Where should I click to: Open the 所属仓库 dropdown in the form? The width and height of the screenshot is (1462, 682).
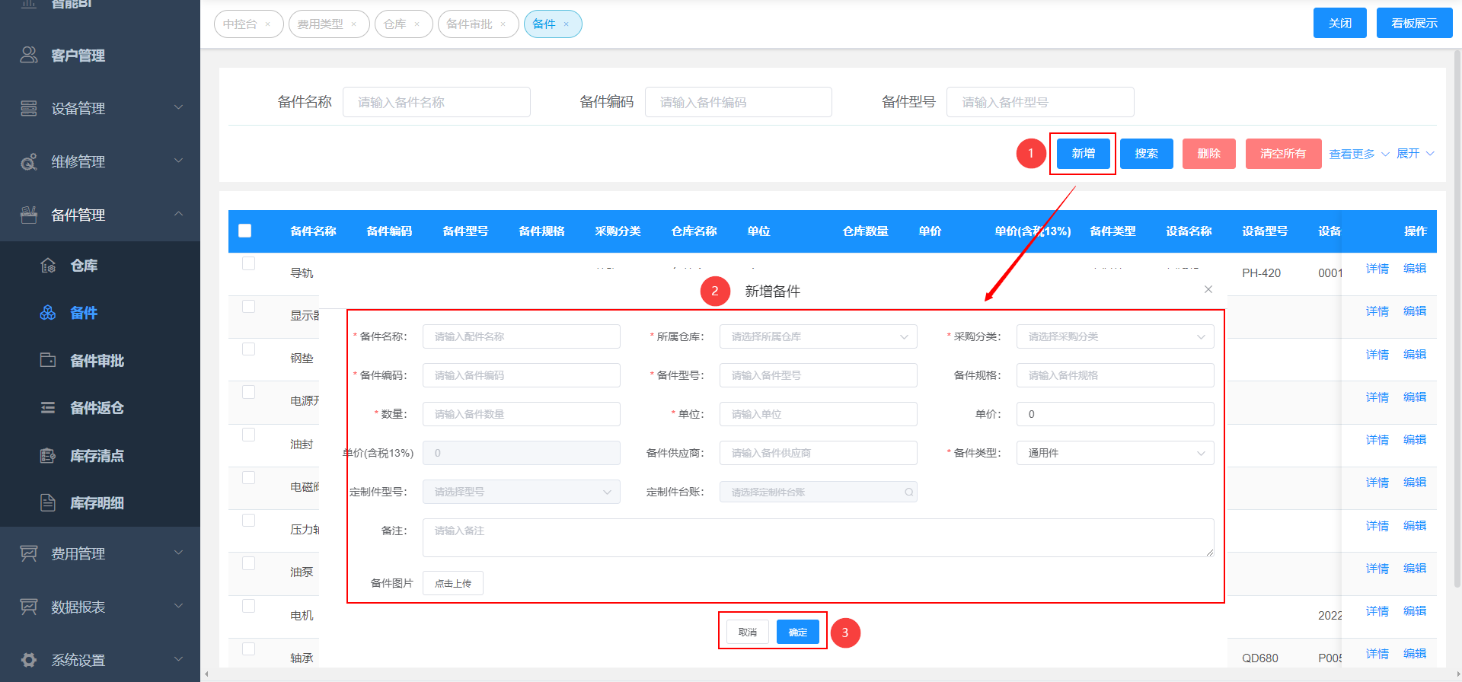pos(818,336)
